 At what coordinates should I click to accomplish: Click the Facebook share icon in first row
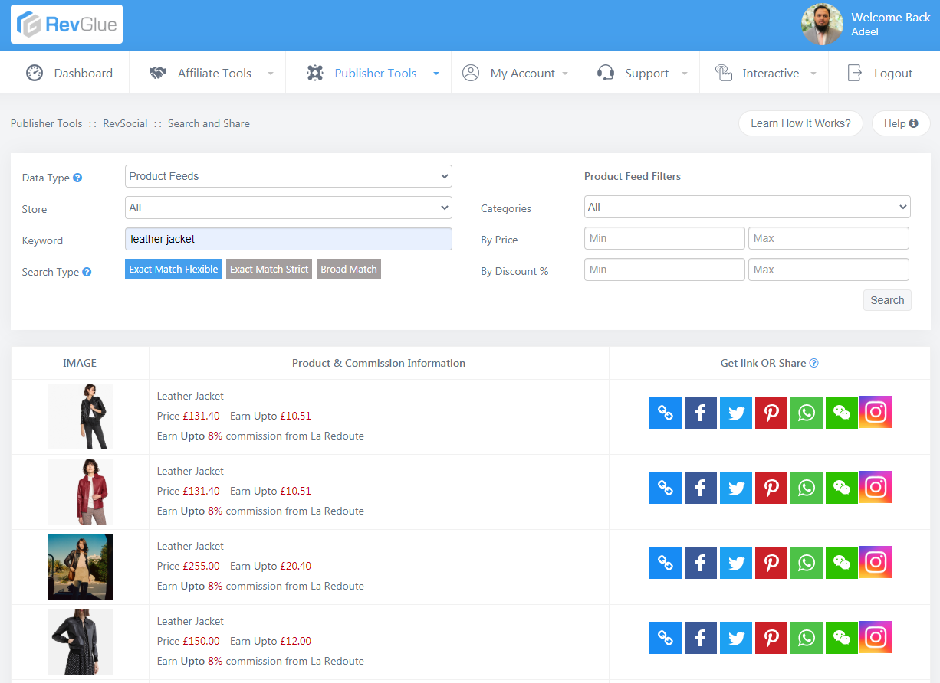click(700, 413)
